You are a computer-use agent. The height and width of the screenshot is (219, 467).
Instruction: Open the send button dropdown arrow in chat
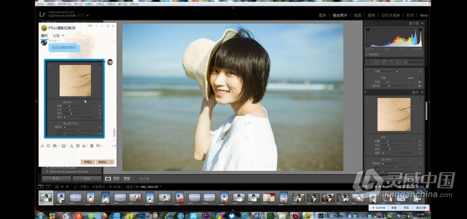coord(112,162)
